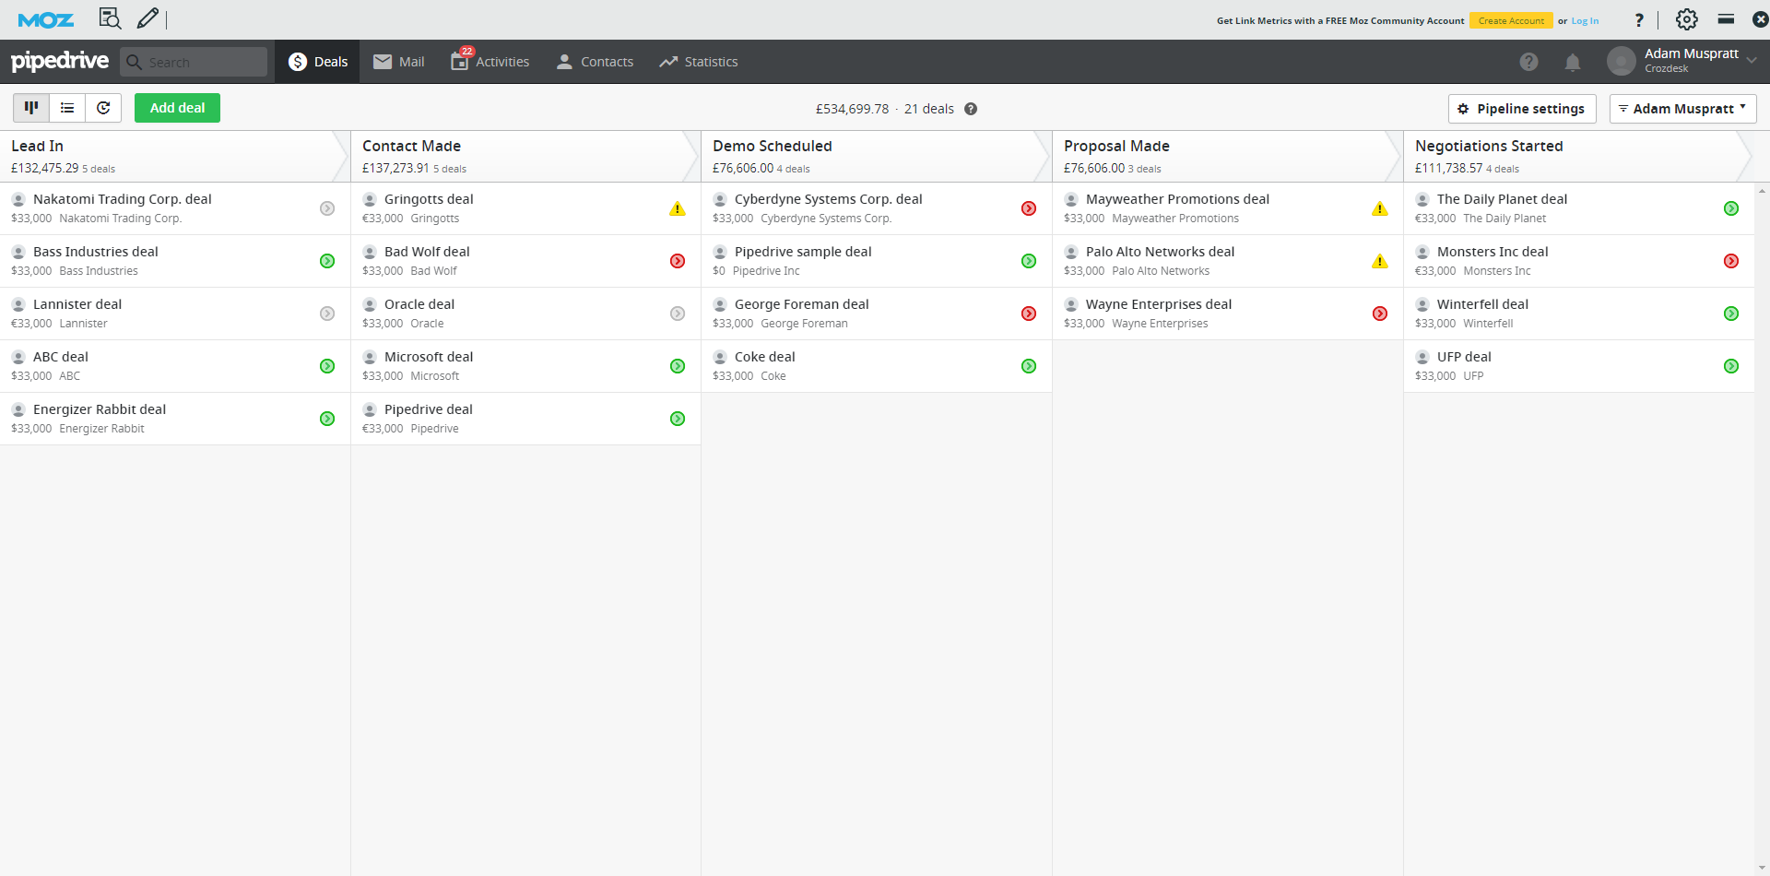Screen dimensions: 1770x876
Task: Click activity icon on Nakatomi Trading Corp. deal
Action: point(327,208)
